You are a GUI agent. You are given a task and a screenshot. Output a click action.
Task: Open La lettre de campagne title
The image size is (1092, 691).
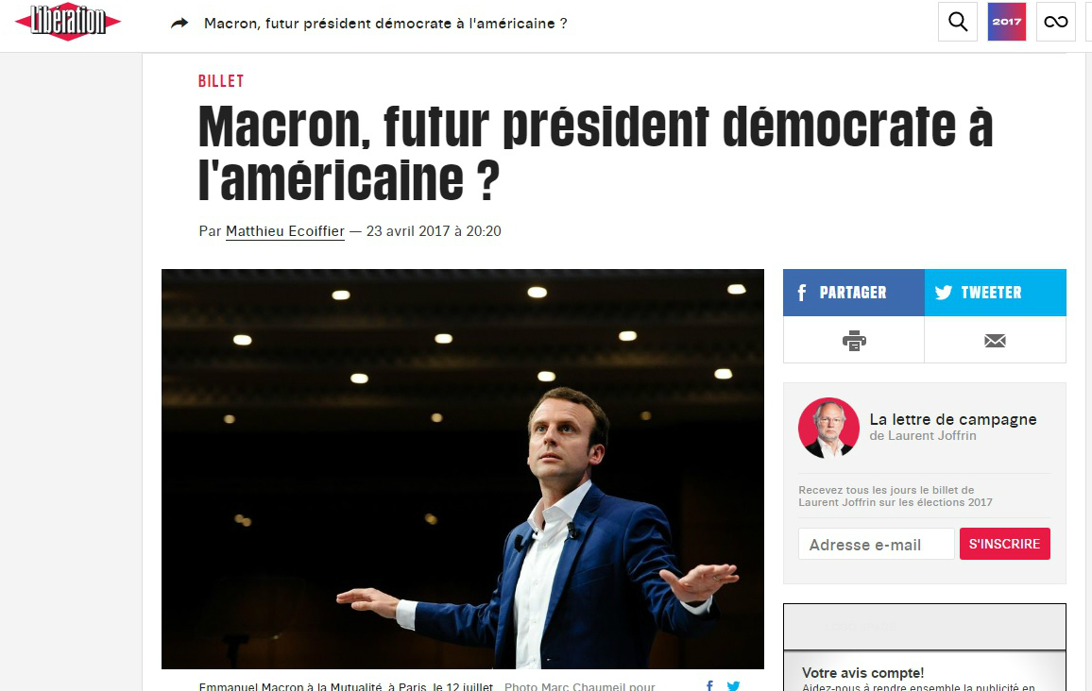(953, 419)
